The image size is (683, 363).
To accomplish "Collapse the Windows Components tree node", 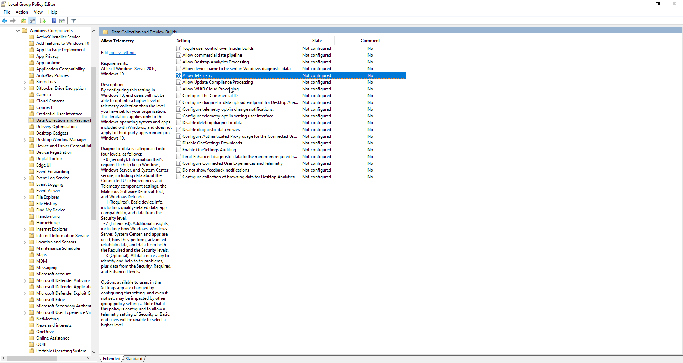I will [x=17, y=30].
